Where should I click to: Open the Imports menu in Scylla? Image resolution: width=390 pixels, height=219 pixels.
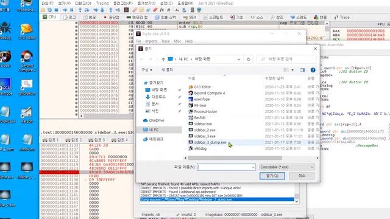click(151, 41)
